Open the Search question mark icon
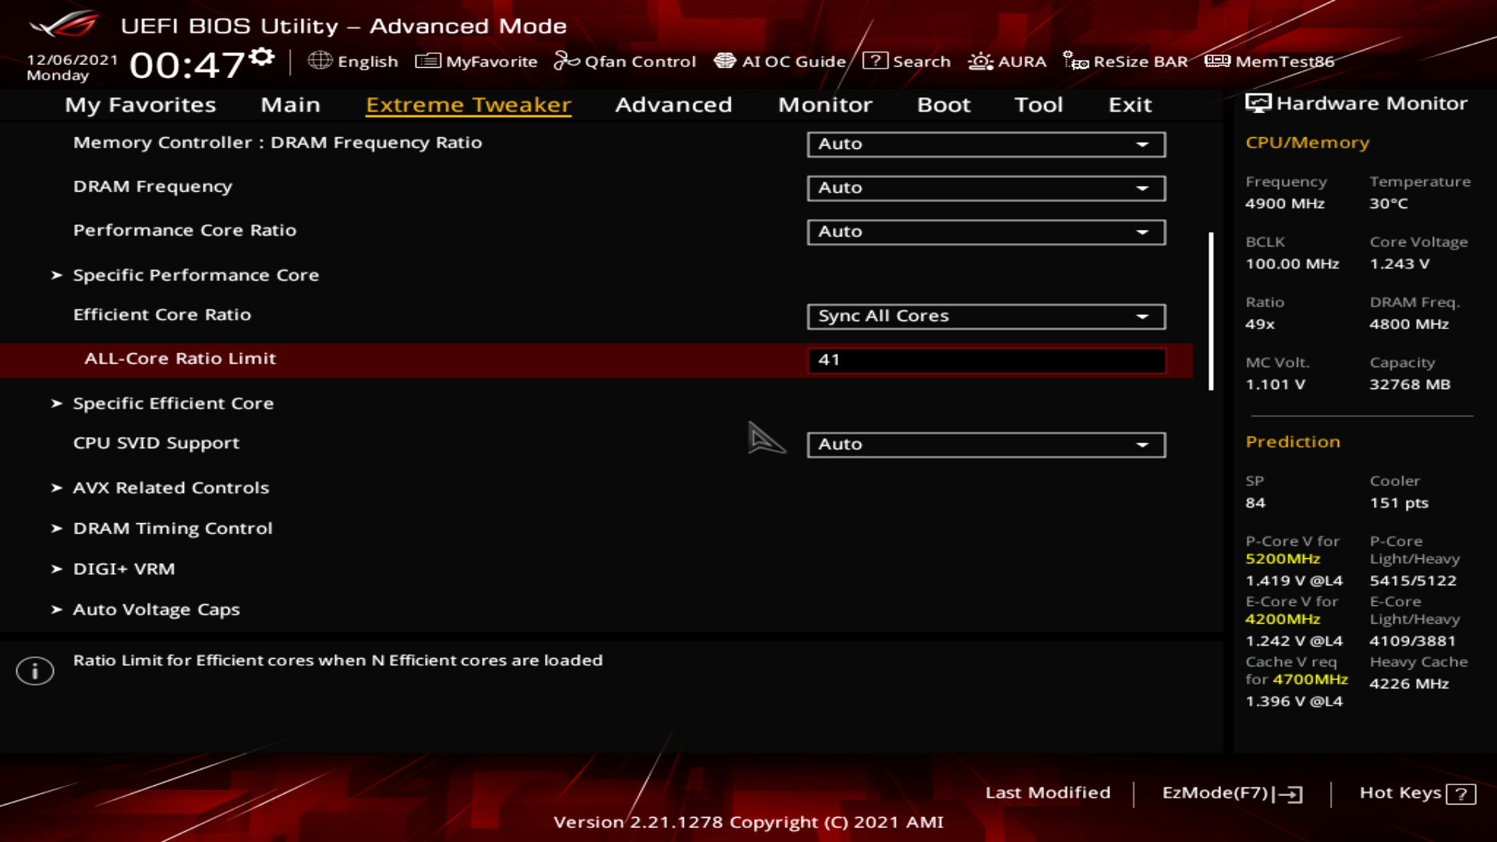 point(875,61)
